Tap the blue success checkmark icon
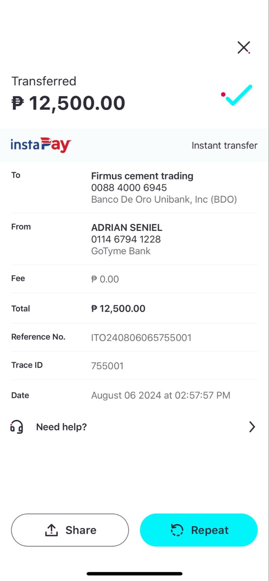Screen dimensions: 269x581 pyautogui.click(x=238, y=95)
